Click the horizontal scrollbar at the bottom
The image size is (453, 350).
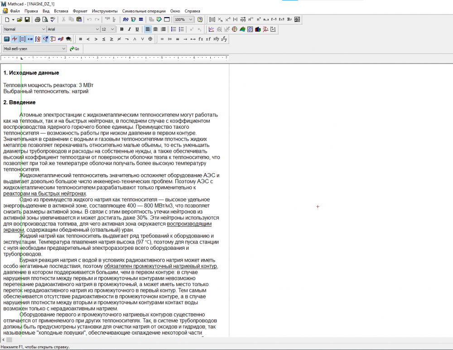point(226,340)
